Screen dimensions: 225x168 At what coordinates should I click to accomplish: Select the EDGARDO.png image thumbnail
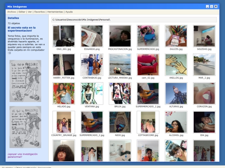tap(92, 36)
